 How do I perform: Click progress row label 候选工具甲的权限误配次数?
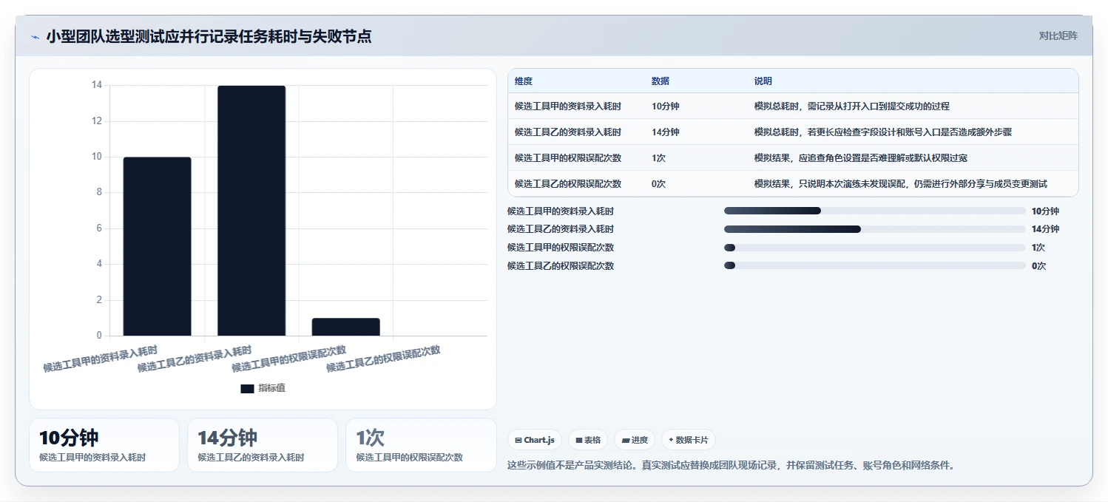pos(561,248)
